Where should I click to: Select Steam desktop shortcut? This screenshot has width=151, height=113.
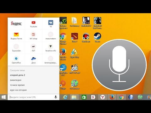click(98, 37)
